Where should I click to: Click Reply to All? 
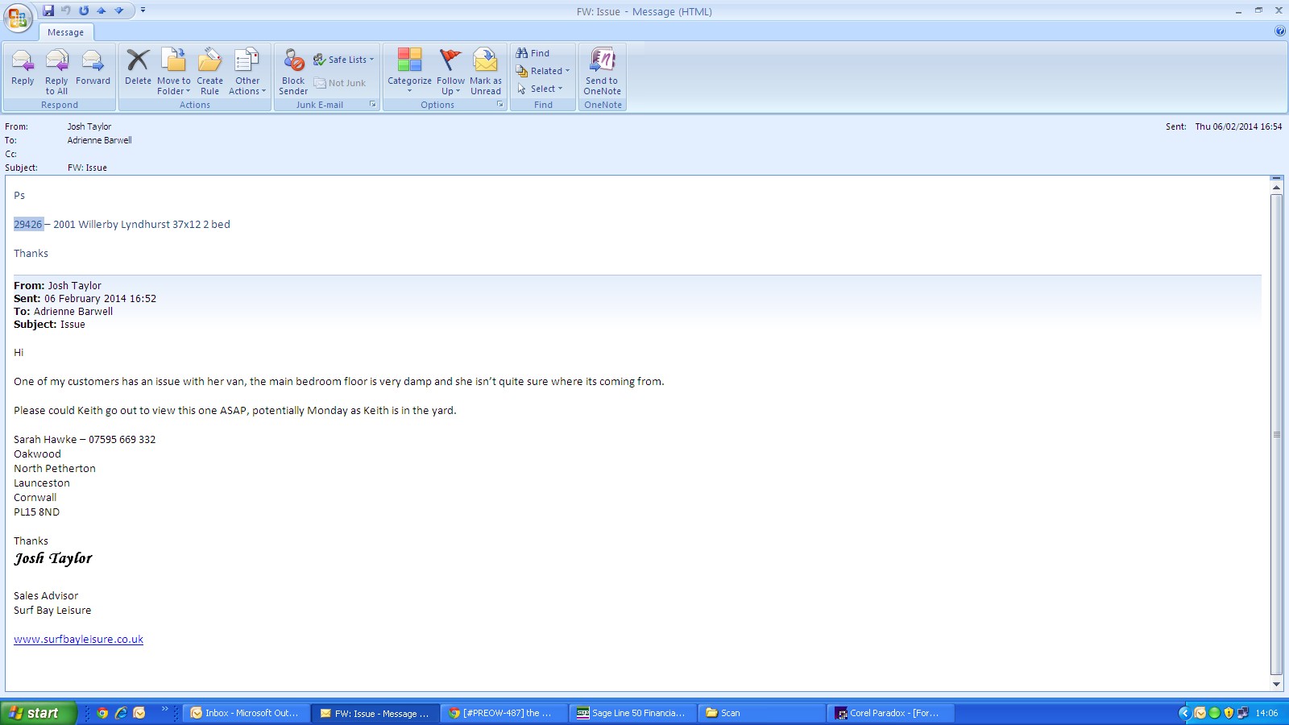[56, 71]
